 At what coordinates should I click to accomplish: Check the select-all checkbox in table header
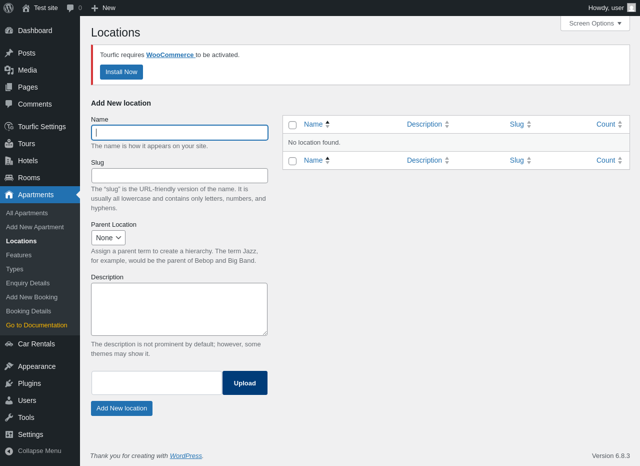point(292,125)
